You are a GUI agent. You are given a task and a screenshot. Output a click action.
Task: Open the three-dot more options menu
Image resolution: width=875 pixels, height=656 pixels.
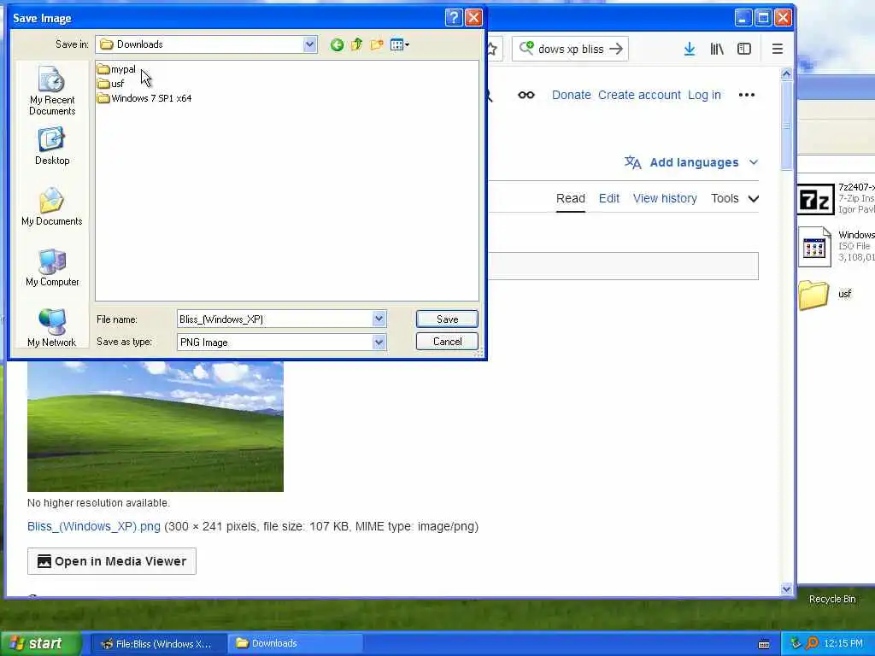(747, 96)
